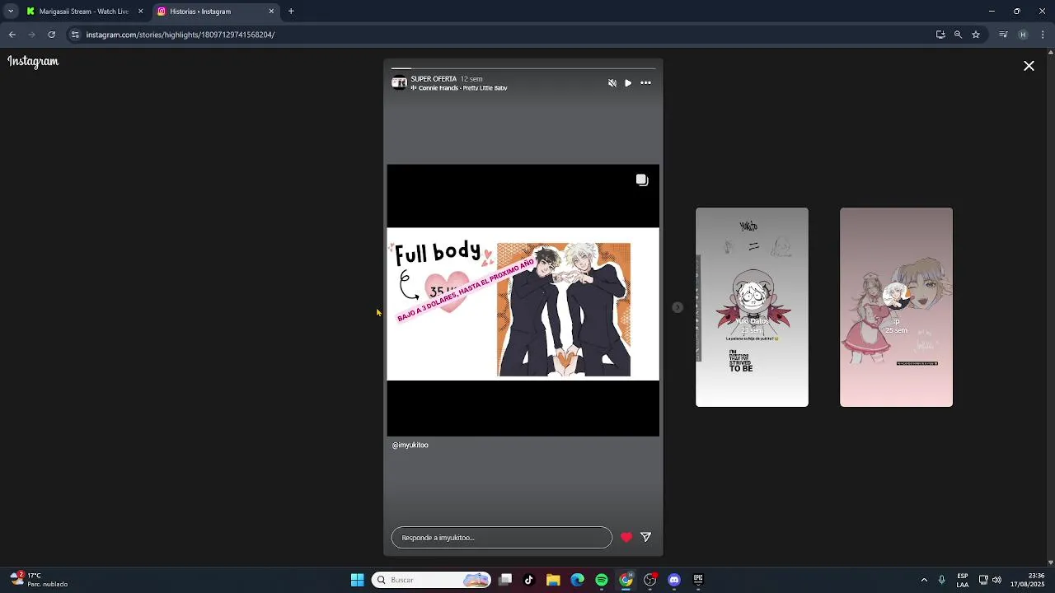Screen dimensions: 1055x593
Task: Click the Instagram logo
Action: point(33,62)
